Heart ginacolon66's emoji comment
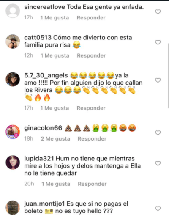The image size is (169, 215). 158,133
